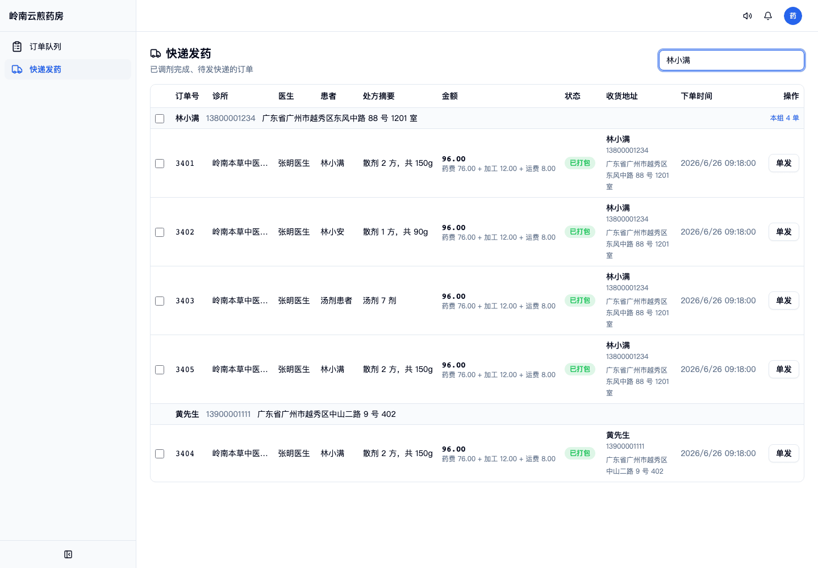Screen dimensions: 818x568
Task: Collapse sidebar with the bottom panel icon
Action: click(x=68, y=554)
